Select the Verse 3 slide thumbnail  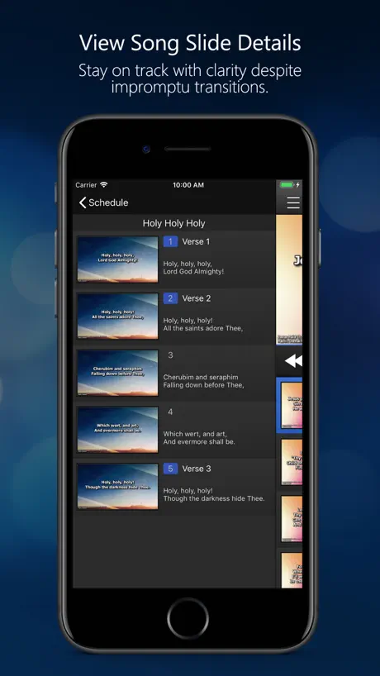[x=117, y=487]
